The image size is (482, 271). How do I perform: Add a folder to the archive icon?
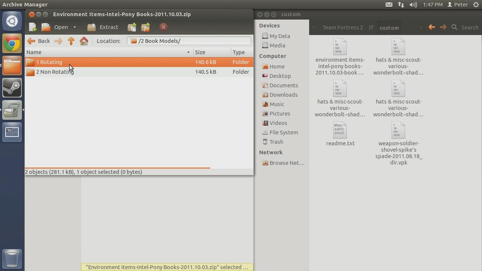pos(146,27)
